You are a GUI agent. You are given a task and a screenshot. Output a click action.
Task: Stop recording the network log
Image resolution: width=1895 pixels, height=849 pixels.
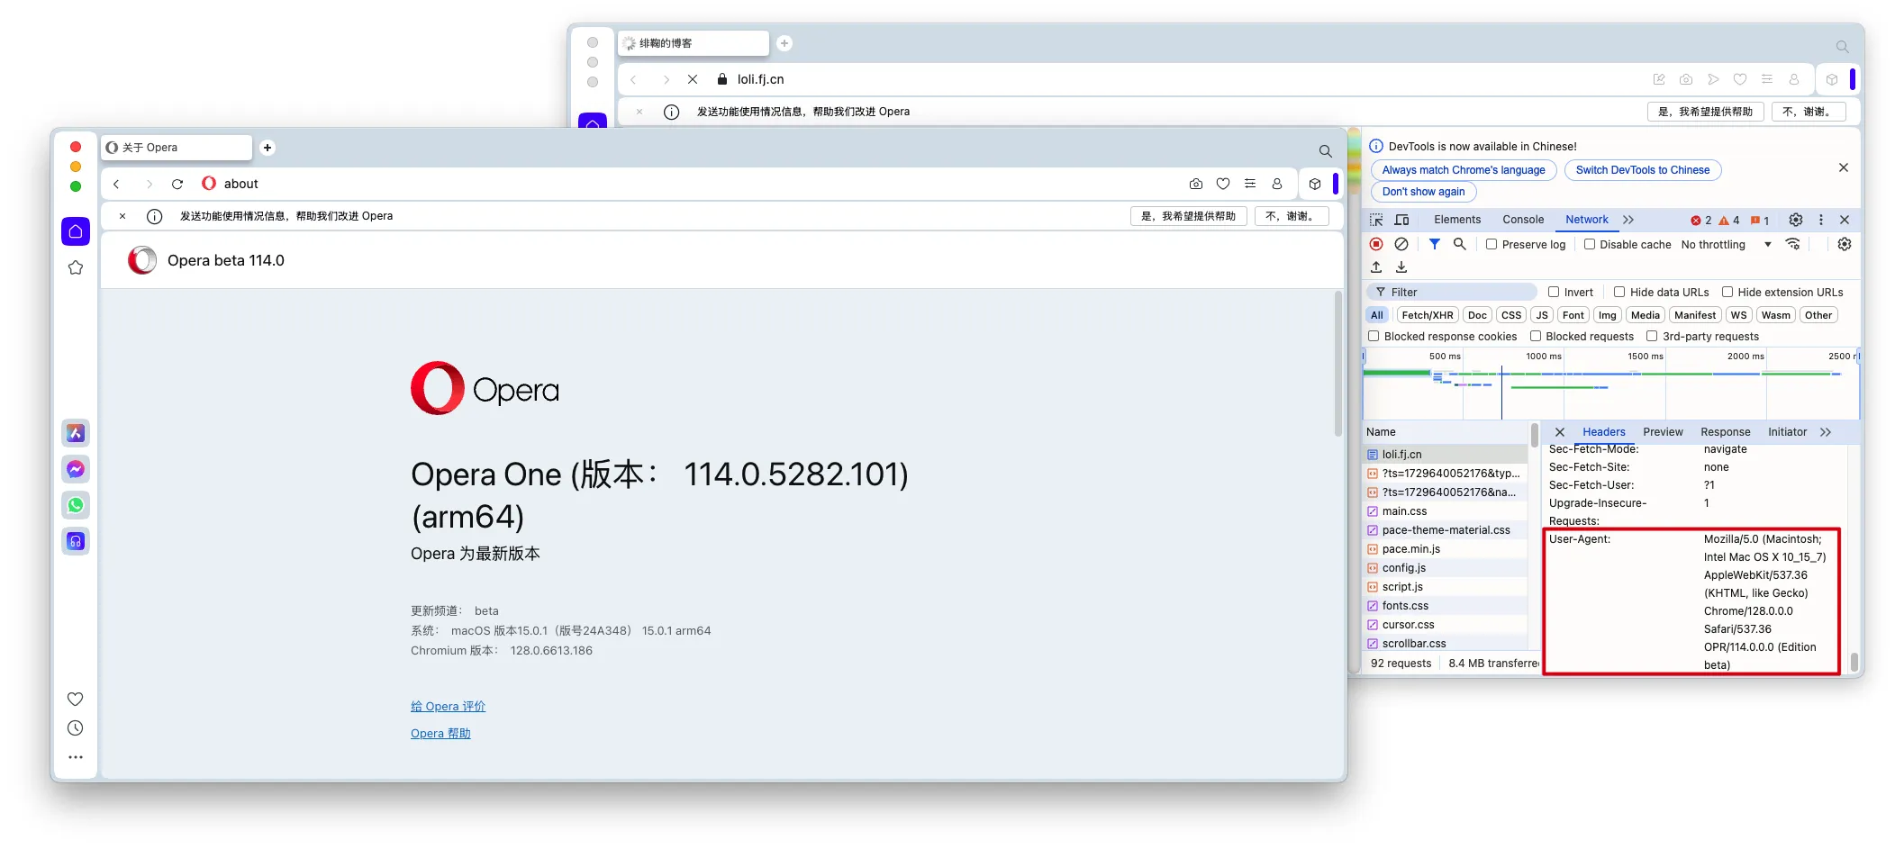point(1376,244)
